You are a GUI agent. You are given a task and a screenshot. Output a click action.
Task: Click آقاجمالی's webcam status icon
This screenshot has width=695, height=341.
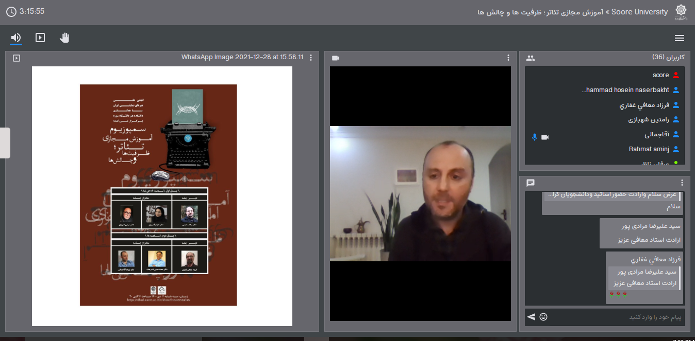coord(545,137)
